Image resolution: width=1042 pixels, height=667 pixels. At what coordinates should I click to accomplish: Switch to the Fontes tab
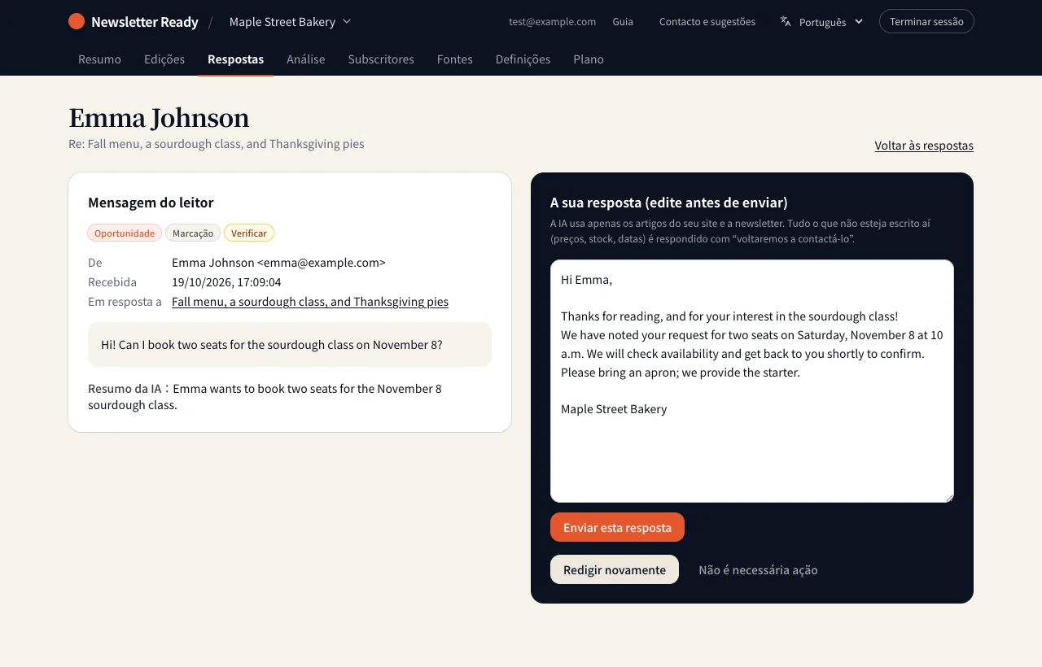pyautogui.click(x=455, y=59)
